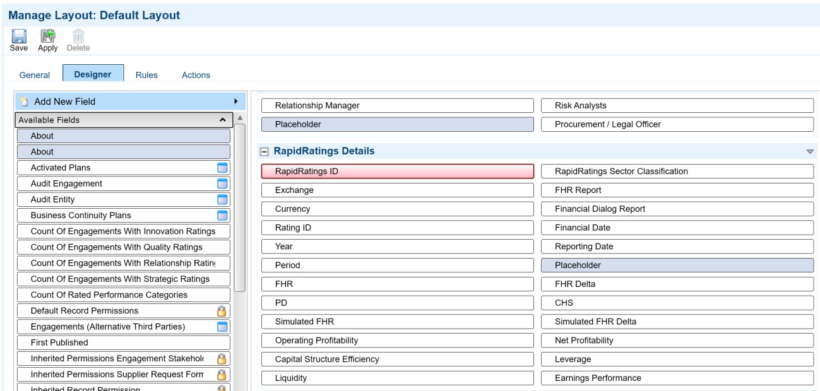Select Audit Entity in Available Fields
The width and height of the screenshot is (820, 391).
point(124,199)
